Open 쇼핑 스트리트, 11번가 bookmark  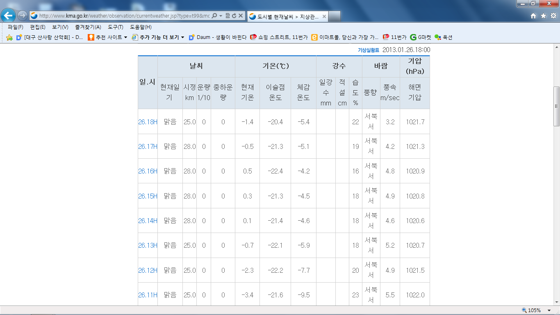click(279, 37)
